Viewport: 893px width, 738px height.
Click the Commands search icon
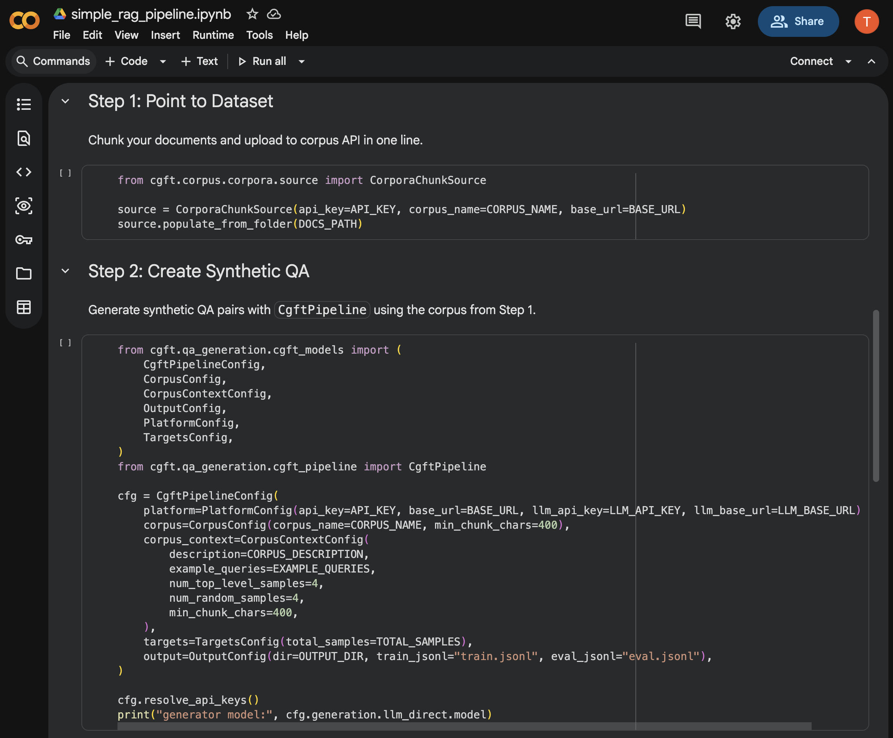click(21, 61)
